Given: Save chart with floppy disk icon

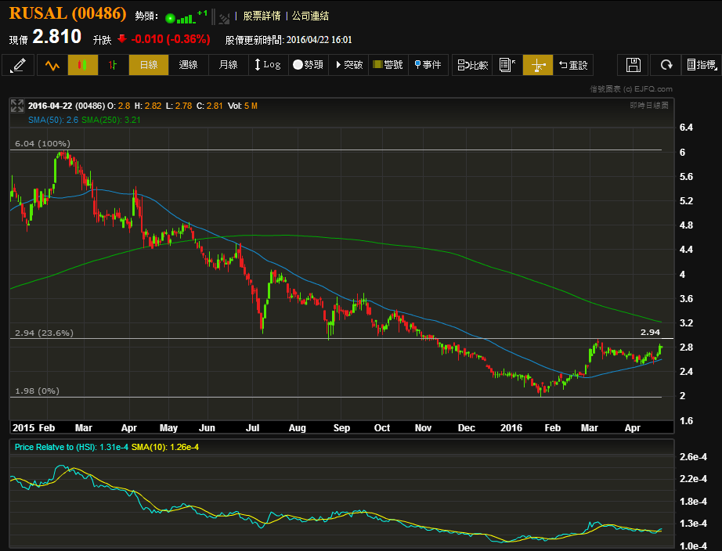Looking at the screenshot, I should click(x=634, y=65).
